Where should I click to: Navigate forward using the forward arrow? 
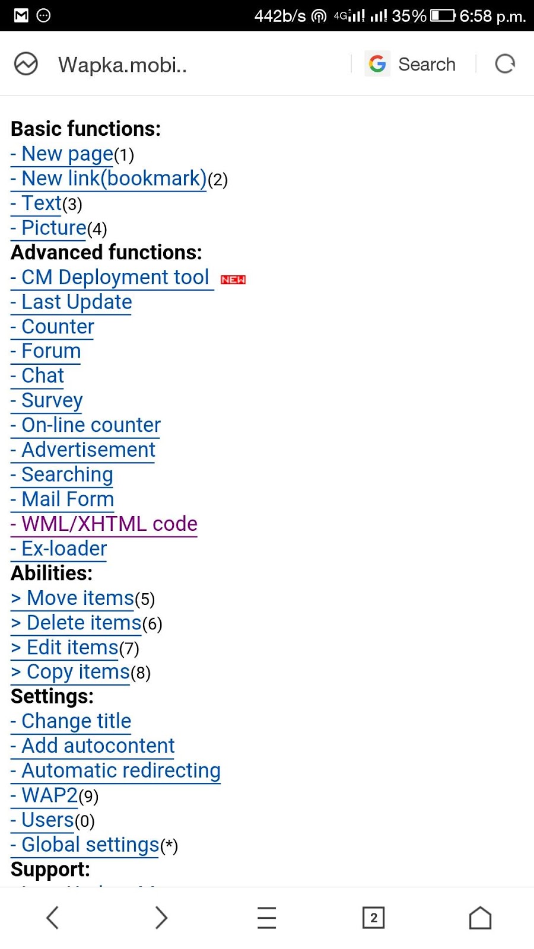pyautogui.click(x=160, y=917)
